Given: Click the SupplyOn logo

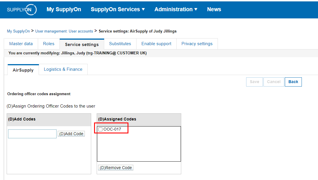Looking at the screenshot, I should [x=22, y=9].
